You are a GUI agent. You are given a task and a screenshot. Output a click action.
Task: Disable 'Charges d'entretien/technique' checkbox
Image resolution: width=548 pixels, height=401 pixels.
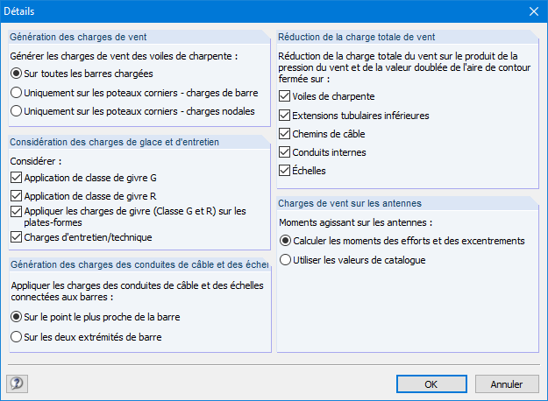click(x=17, y=236)
